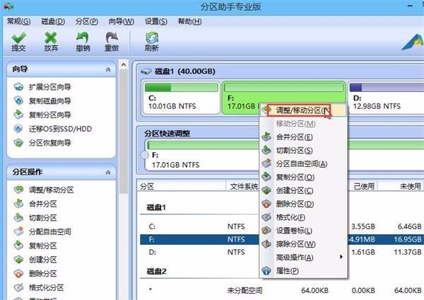Choose 创建分区(C) in context menu
This screenshot has width=424, height=300.
click(303, 190)
